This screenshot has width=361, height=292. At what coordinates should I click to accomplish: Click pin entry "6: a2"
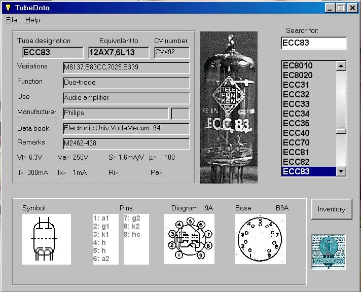[101, 259]
